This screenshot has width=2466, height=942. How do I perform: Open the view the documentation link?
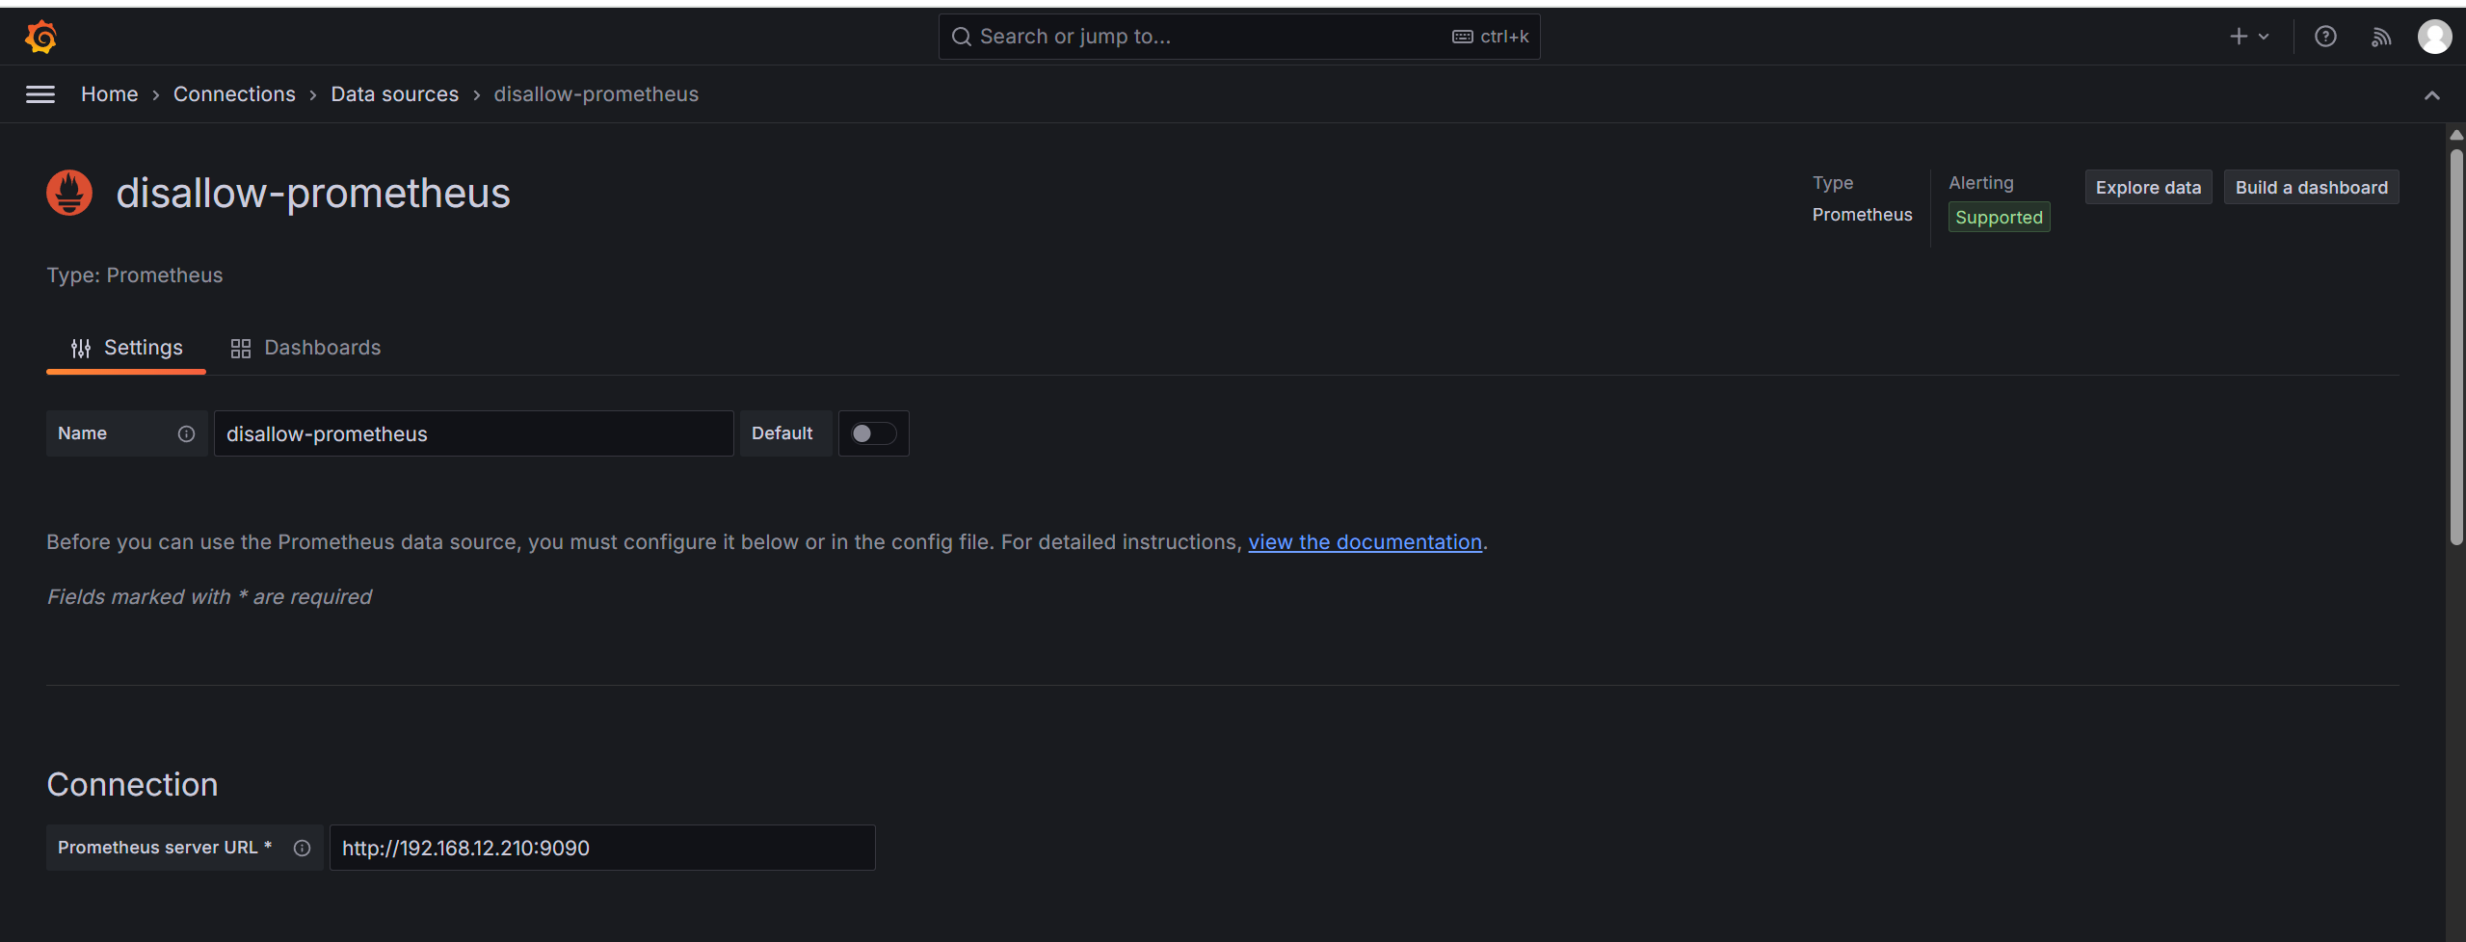(1365, 542)
